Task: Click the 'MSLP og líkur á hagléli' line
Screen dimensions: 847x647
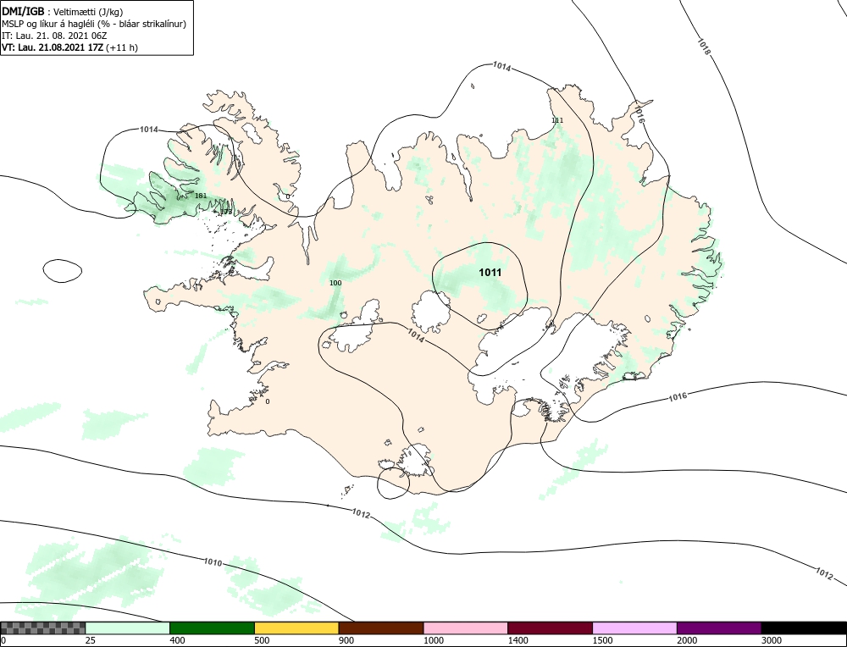Action: click(94, 24)
